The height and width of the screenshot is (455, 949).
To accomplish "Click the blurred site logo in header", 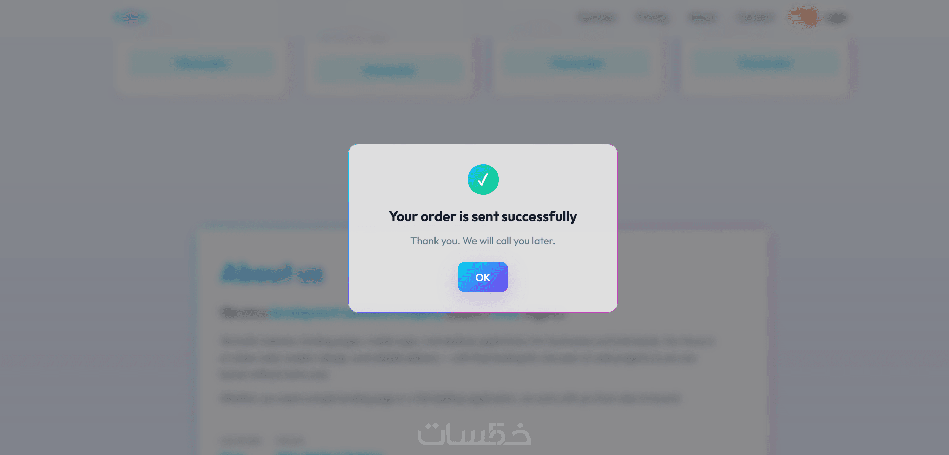I will (x=130, y=17).
